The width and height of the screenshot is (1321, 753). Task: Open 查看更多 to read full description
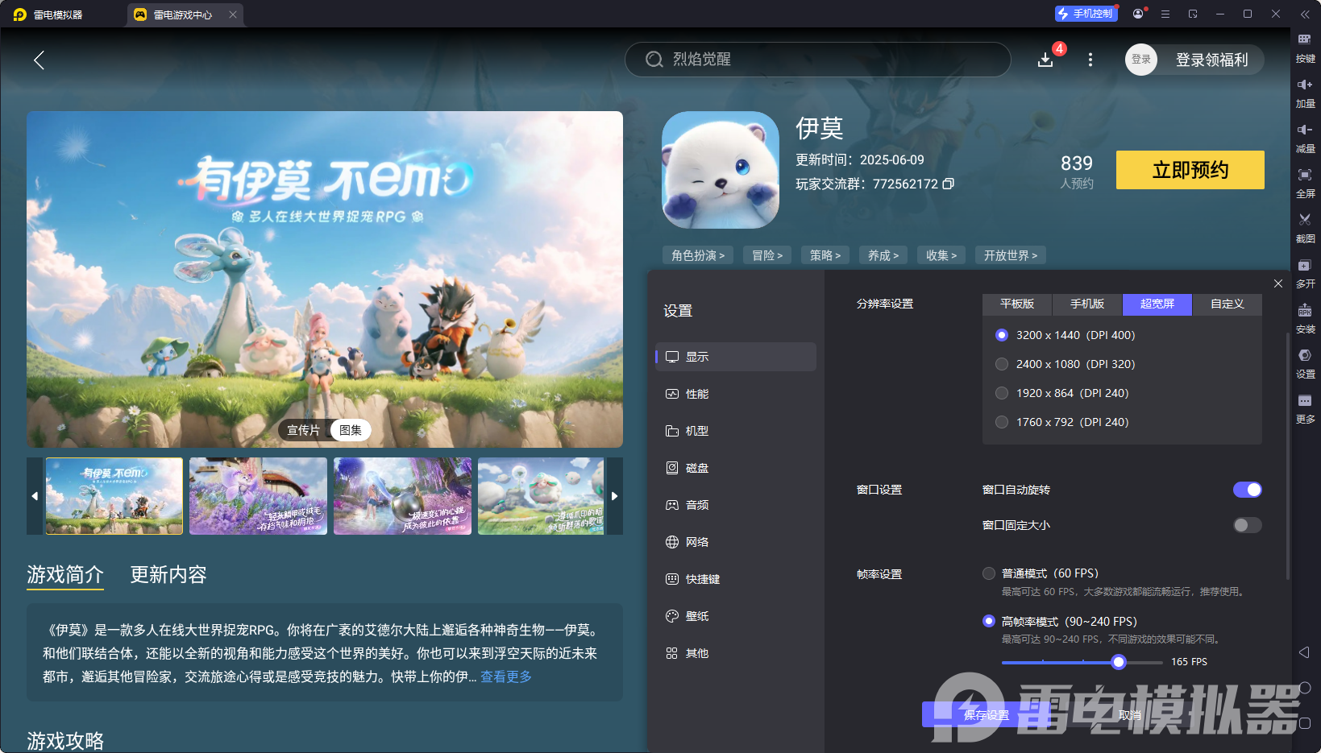(x=505, y=677)
